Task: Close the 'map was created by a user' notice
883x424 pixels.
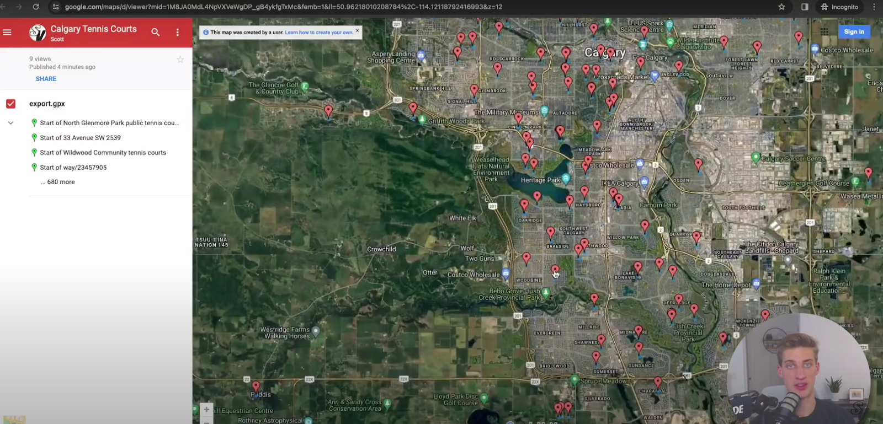Action: 357,30
